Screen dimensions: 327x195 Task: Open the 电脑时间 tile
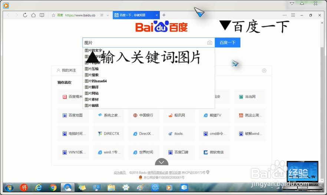point(73,134)
